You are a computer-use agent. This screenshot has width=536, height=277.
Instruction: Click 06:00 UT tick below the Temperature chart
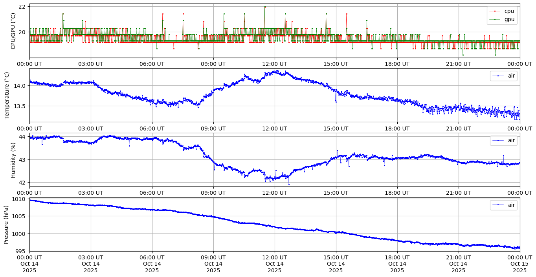(x=152, y=128)
